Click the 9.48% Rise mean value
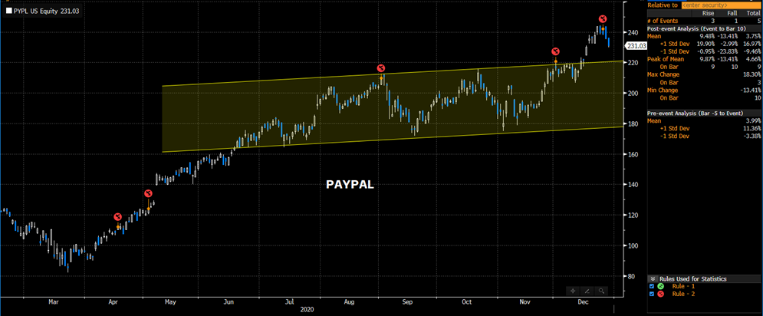763x316 pixels. coord(707,36)
